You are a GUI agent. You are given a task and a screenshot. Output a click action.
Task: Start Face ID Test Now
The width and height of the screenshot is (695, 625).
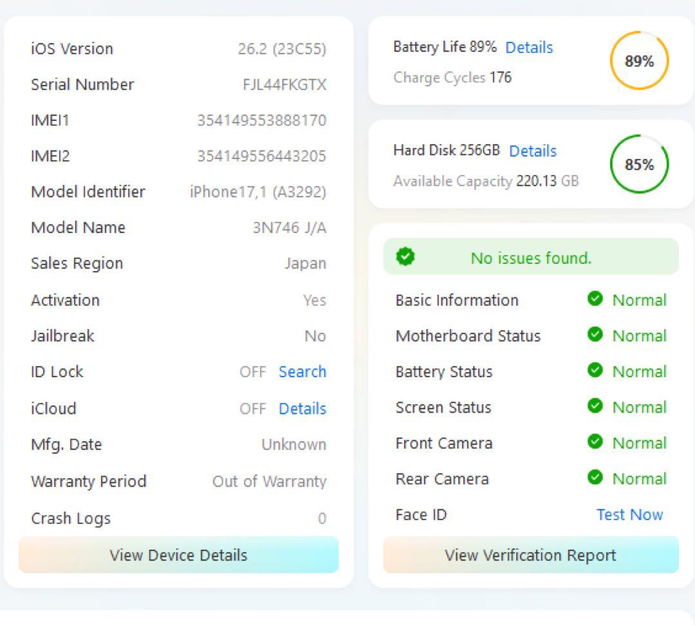coord(629,514)
